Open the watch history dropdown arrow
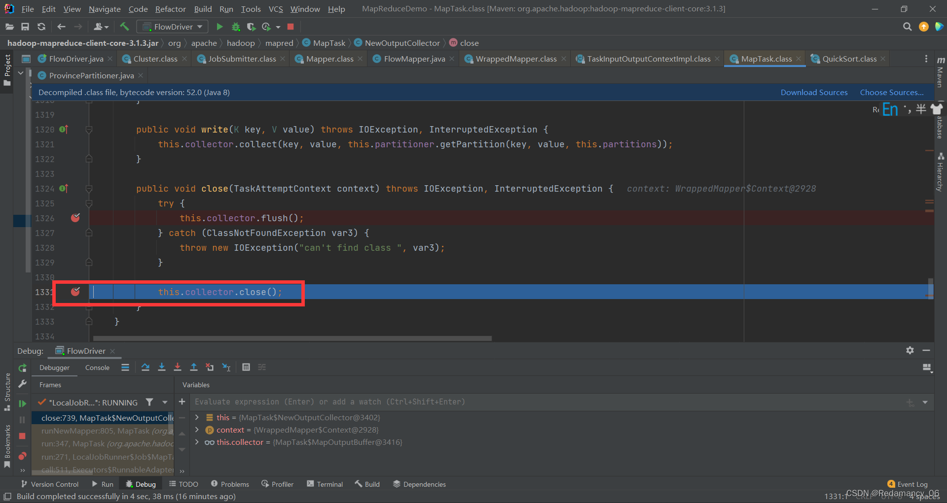This screenshot has height=503, width=947. 925,402
